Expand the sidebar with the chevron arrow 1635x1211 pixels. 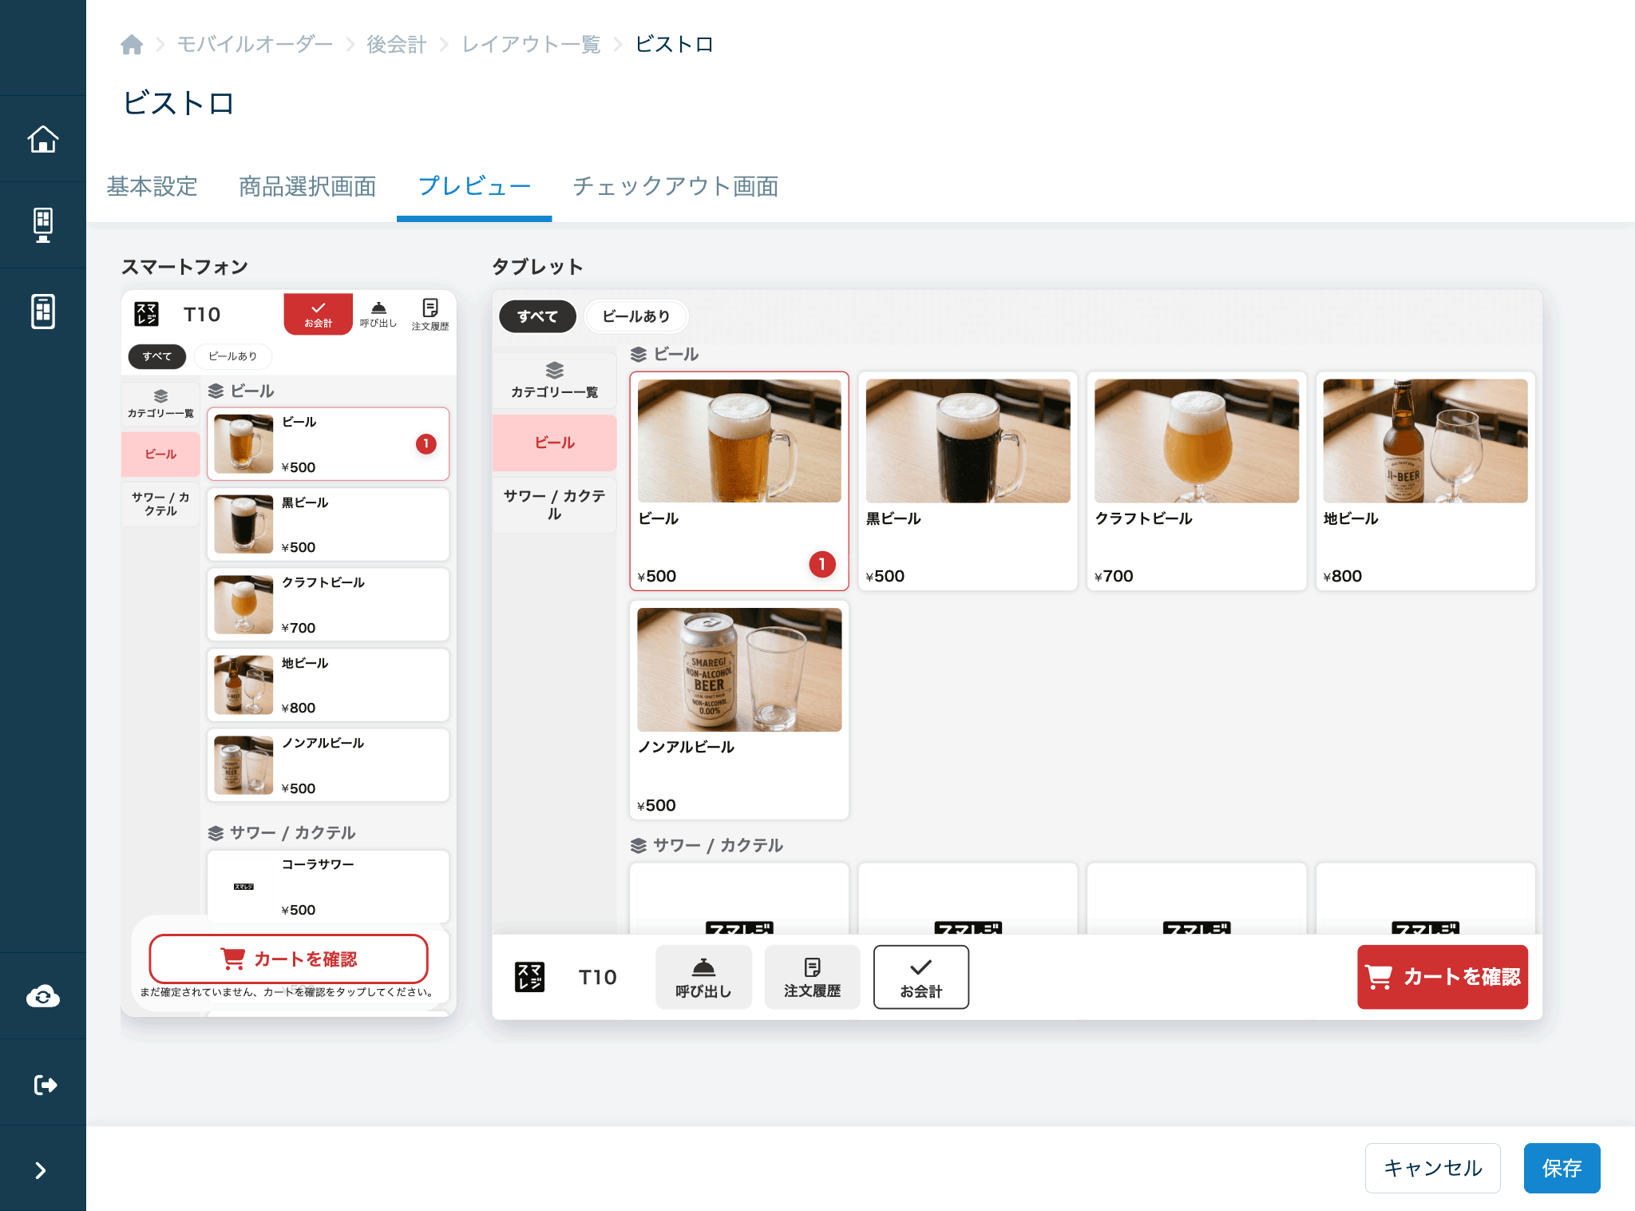(x=41, y=1170)
